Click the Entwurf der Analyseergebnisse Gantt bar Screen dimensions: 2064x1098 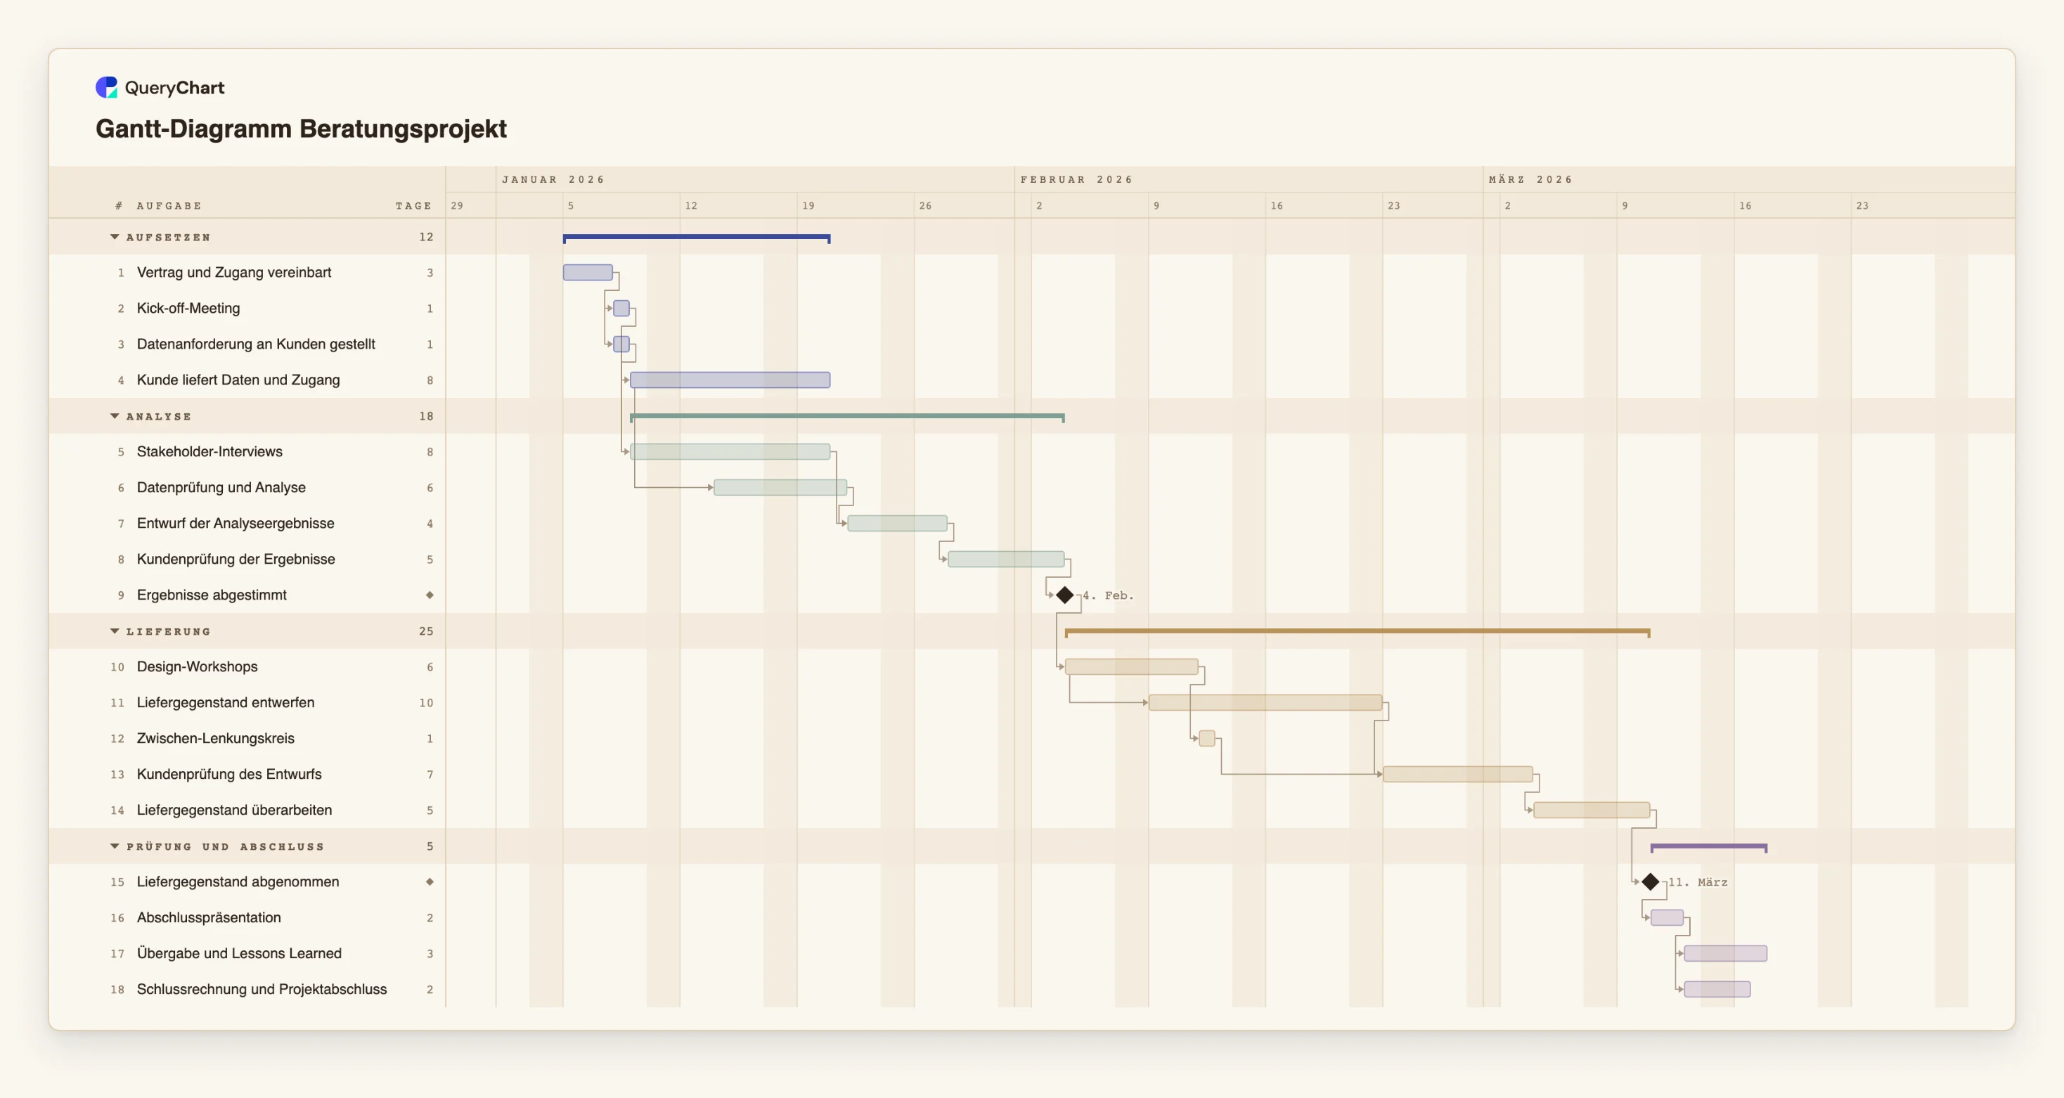898,524
